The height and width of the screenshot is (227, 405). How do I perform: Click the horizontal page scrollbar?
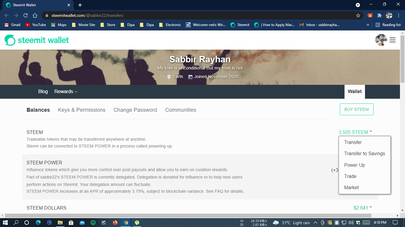(x=188, y=215)
